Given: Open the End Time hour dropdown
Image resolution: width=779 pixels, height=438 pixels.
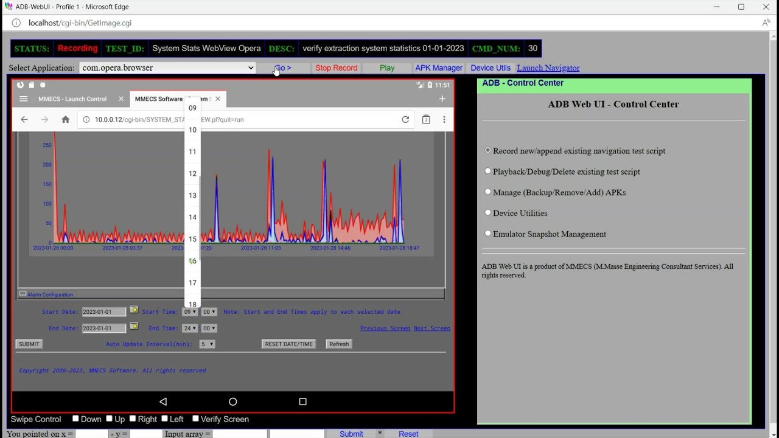Looking at the screenshot, I should tap(190, 328).
